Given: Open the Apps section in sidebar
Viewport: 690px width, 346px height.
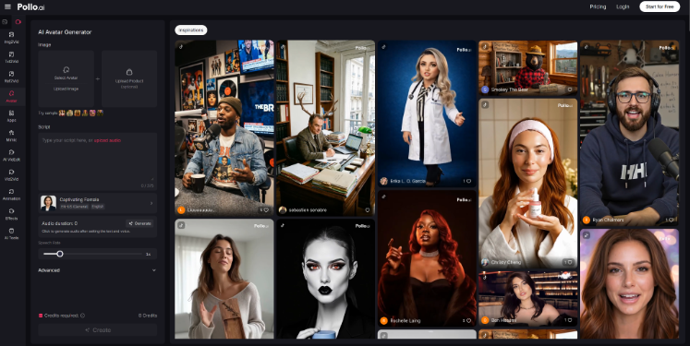Looking at the screenshot, I should [x=11, y=116].
